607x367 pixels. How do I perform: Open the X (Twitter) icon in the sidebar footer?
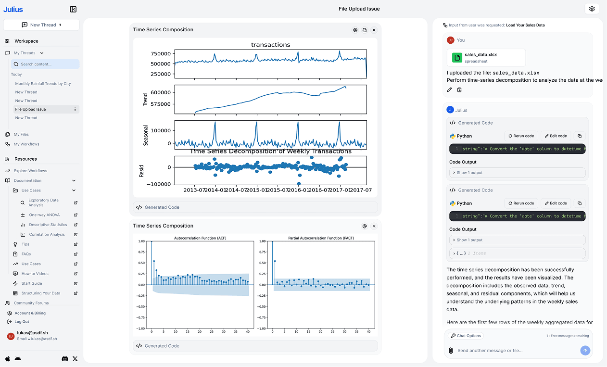75,359
